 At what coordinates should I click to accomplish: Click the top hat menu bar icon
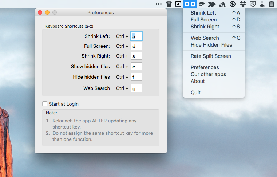169,4
